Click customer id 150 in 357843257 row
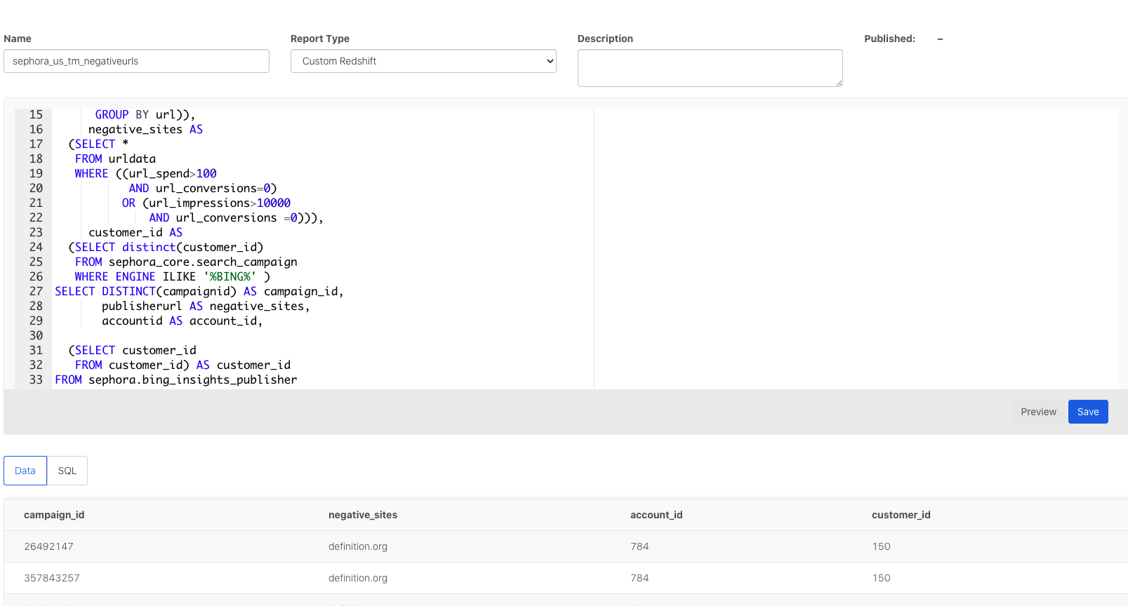Viewport: 1128px width, 606px height. (x=881, y=578)
